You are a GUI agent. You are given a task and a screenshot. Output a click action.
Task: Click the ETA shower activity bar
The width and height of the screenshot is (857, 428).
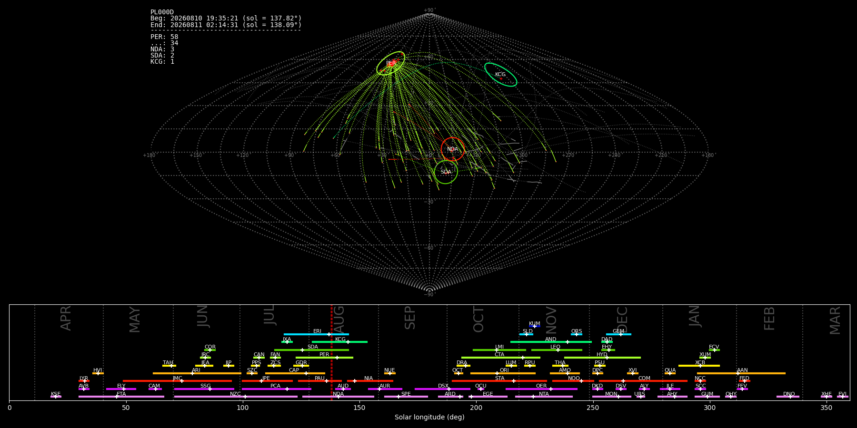tap(121, 397)
